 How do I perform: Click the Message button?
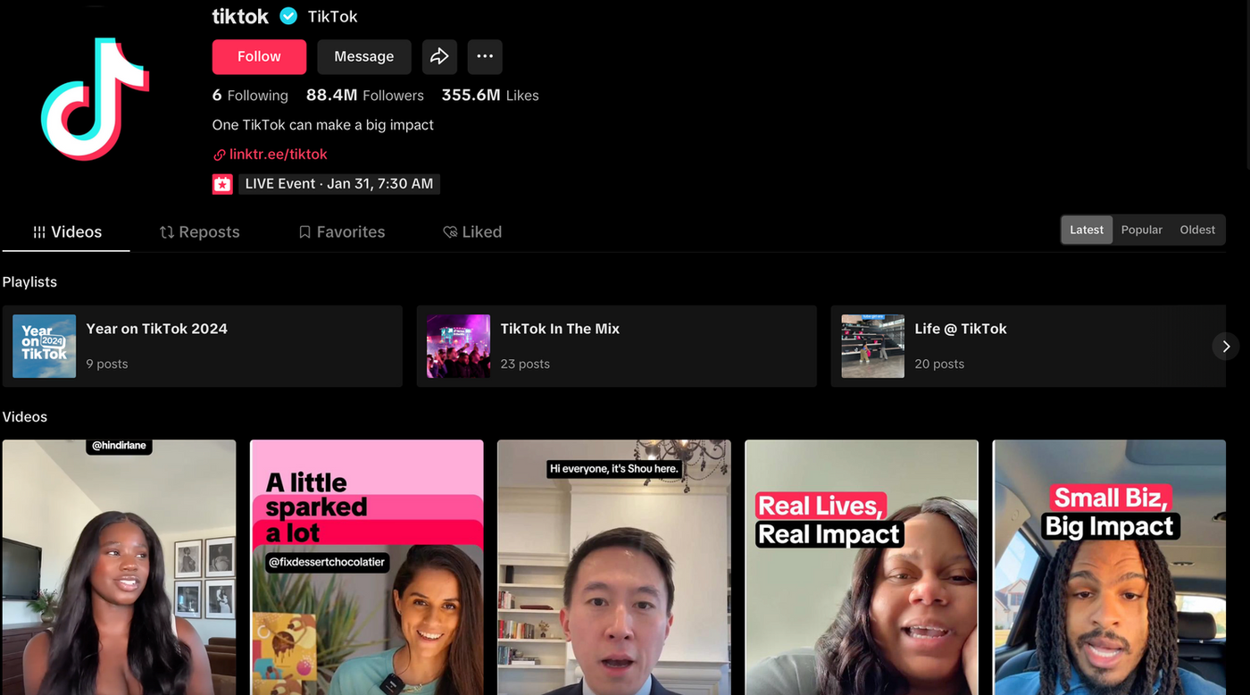point(364,56)
